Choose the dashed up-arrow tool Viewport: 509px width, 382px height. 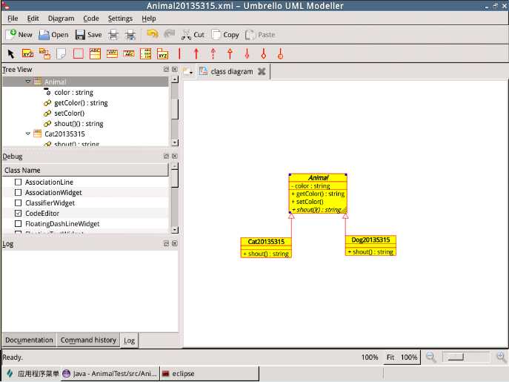click(213, 53)
